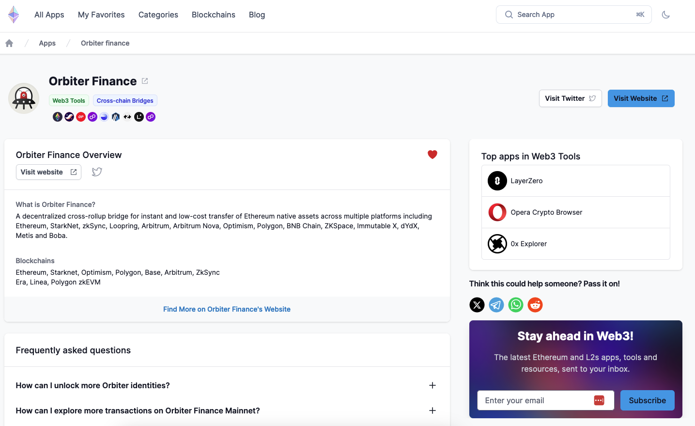Image resolution: width=695 pixels, height=426 pixels.
Task: Open Opera Crypto Browser entry
Action: coord(576,212)
